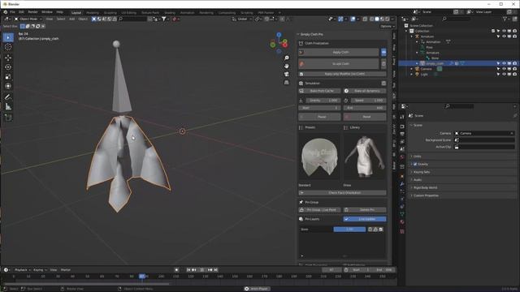The image size is (520, 292).
Task: Click the Bake from Cache button
Action: point(319,91)
